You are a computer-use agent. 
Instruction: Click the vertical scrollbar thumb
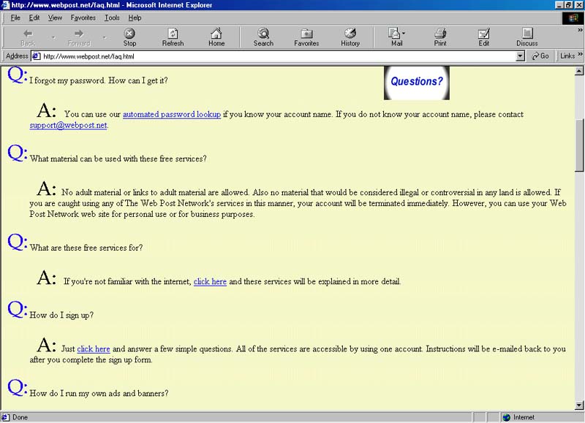coord(579,145)
